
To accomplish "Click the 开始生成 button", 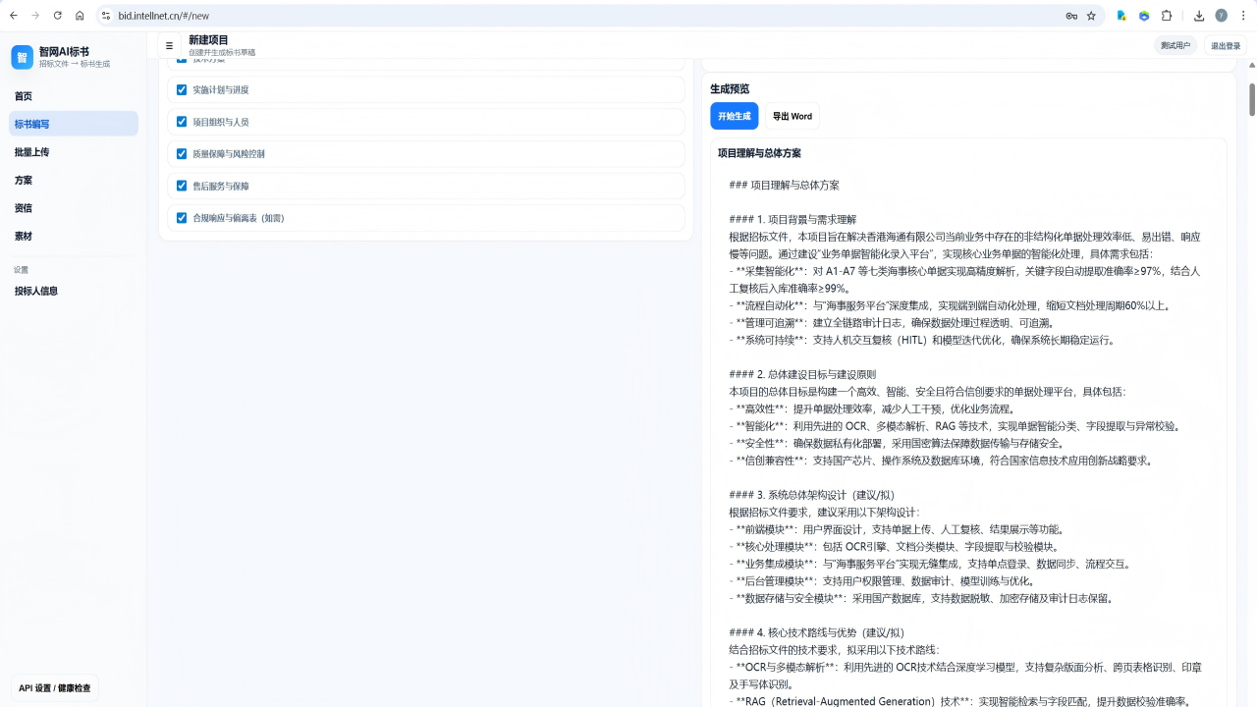I will (735, 116).
